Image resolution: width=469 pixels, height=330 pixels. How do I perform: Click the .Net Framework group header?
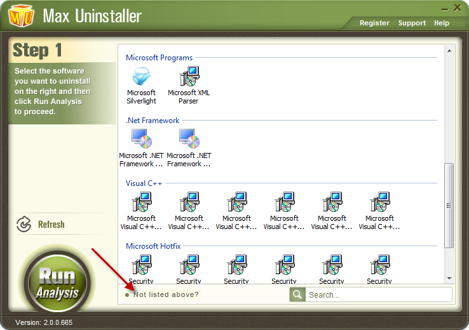click(153, 121)
